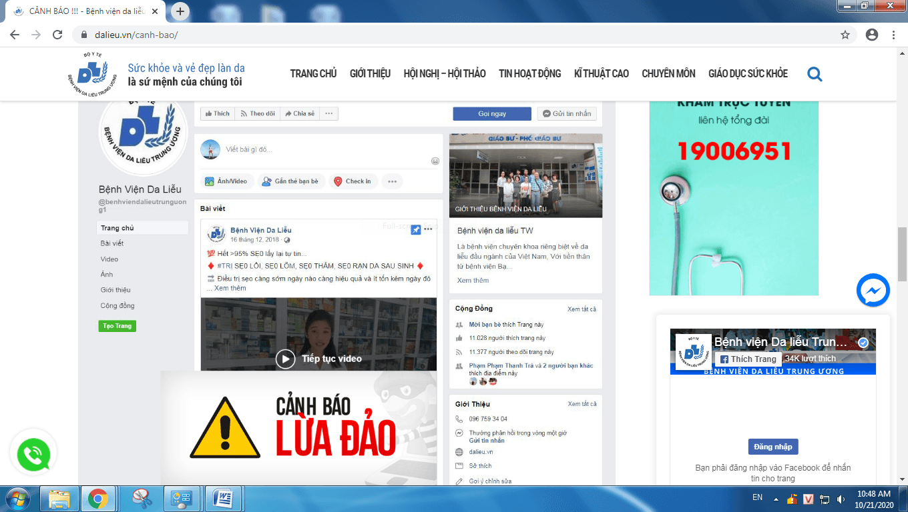Click the page vertical scrollbar thumb
The height and width of the screenshot is (512, 908).
click(x=902, y=254)
